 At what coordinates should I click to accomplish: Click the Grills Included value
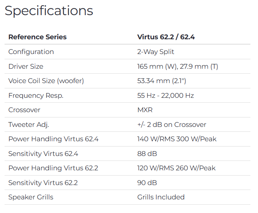tap(161, 197)
